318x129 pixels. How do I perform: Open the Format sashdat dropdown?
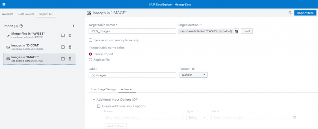[194, 75]
